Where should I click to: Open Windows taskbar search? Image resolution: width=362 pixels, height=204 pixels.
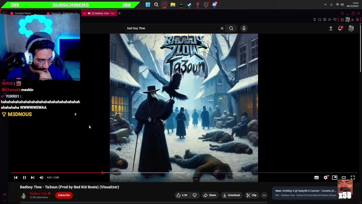click(156, 5)
